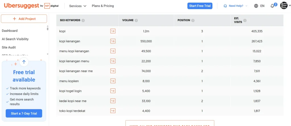Show info tooltip for SEO Keywords column
Viewport: 291px width, 126px height.
click(83, 20)
